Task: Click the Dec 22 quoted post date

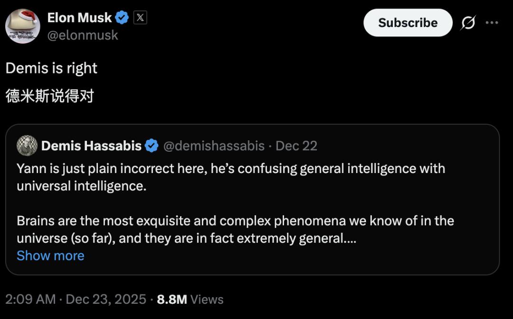Action: click(296, 146)
